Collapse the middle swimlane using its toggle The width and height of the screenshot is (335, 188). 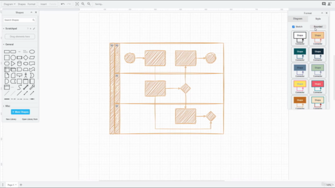[117, 75]
